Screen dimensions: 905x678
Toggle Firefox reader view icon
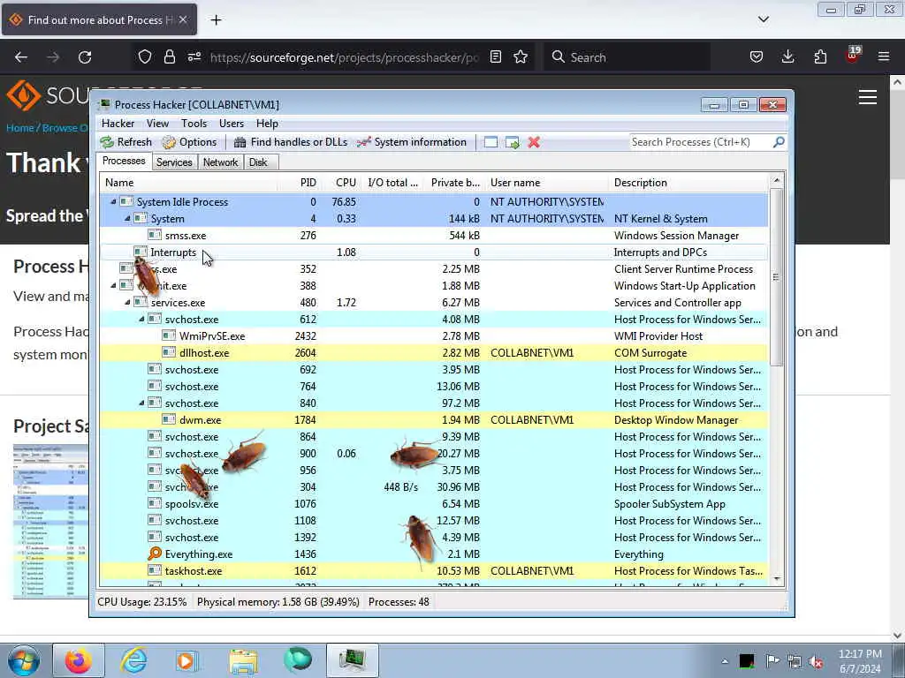tap(495, 57)
